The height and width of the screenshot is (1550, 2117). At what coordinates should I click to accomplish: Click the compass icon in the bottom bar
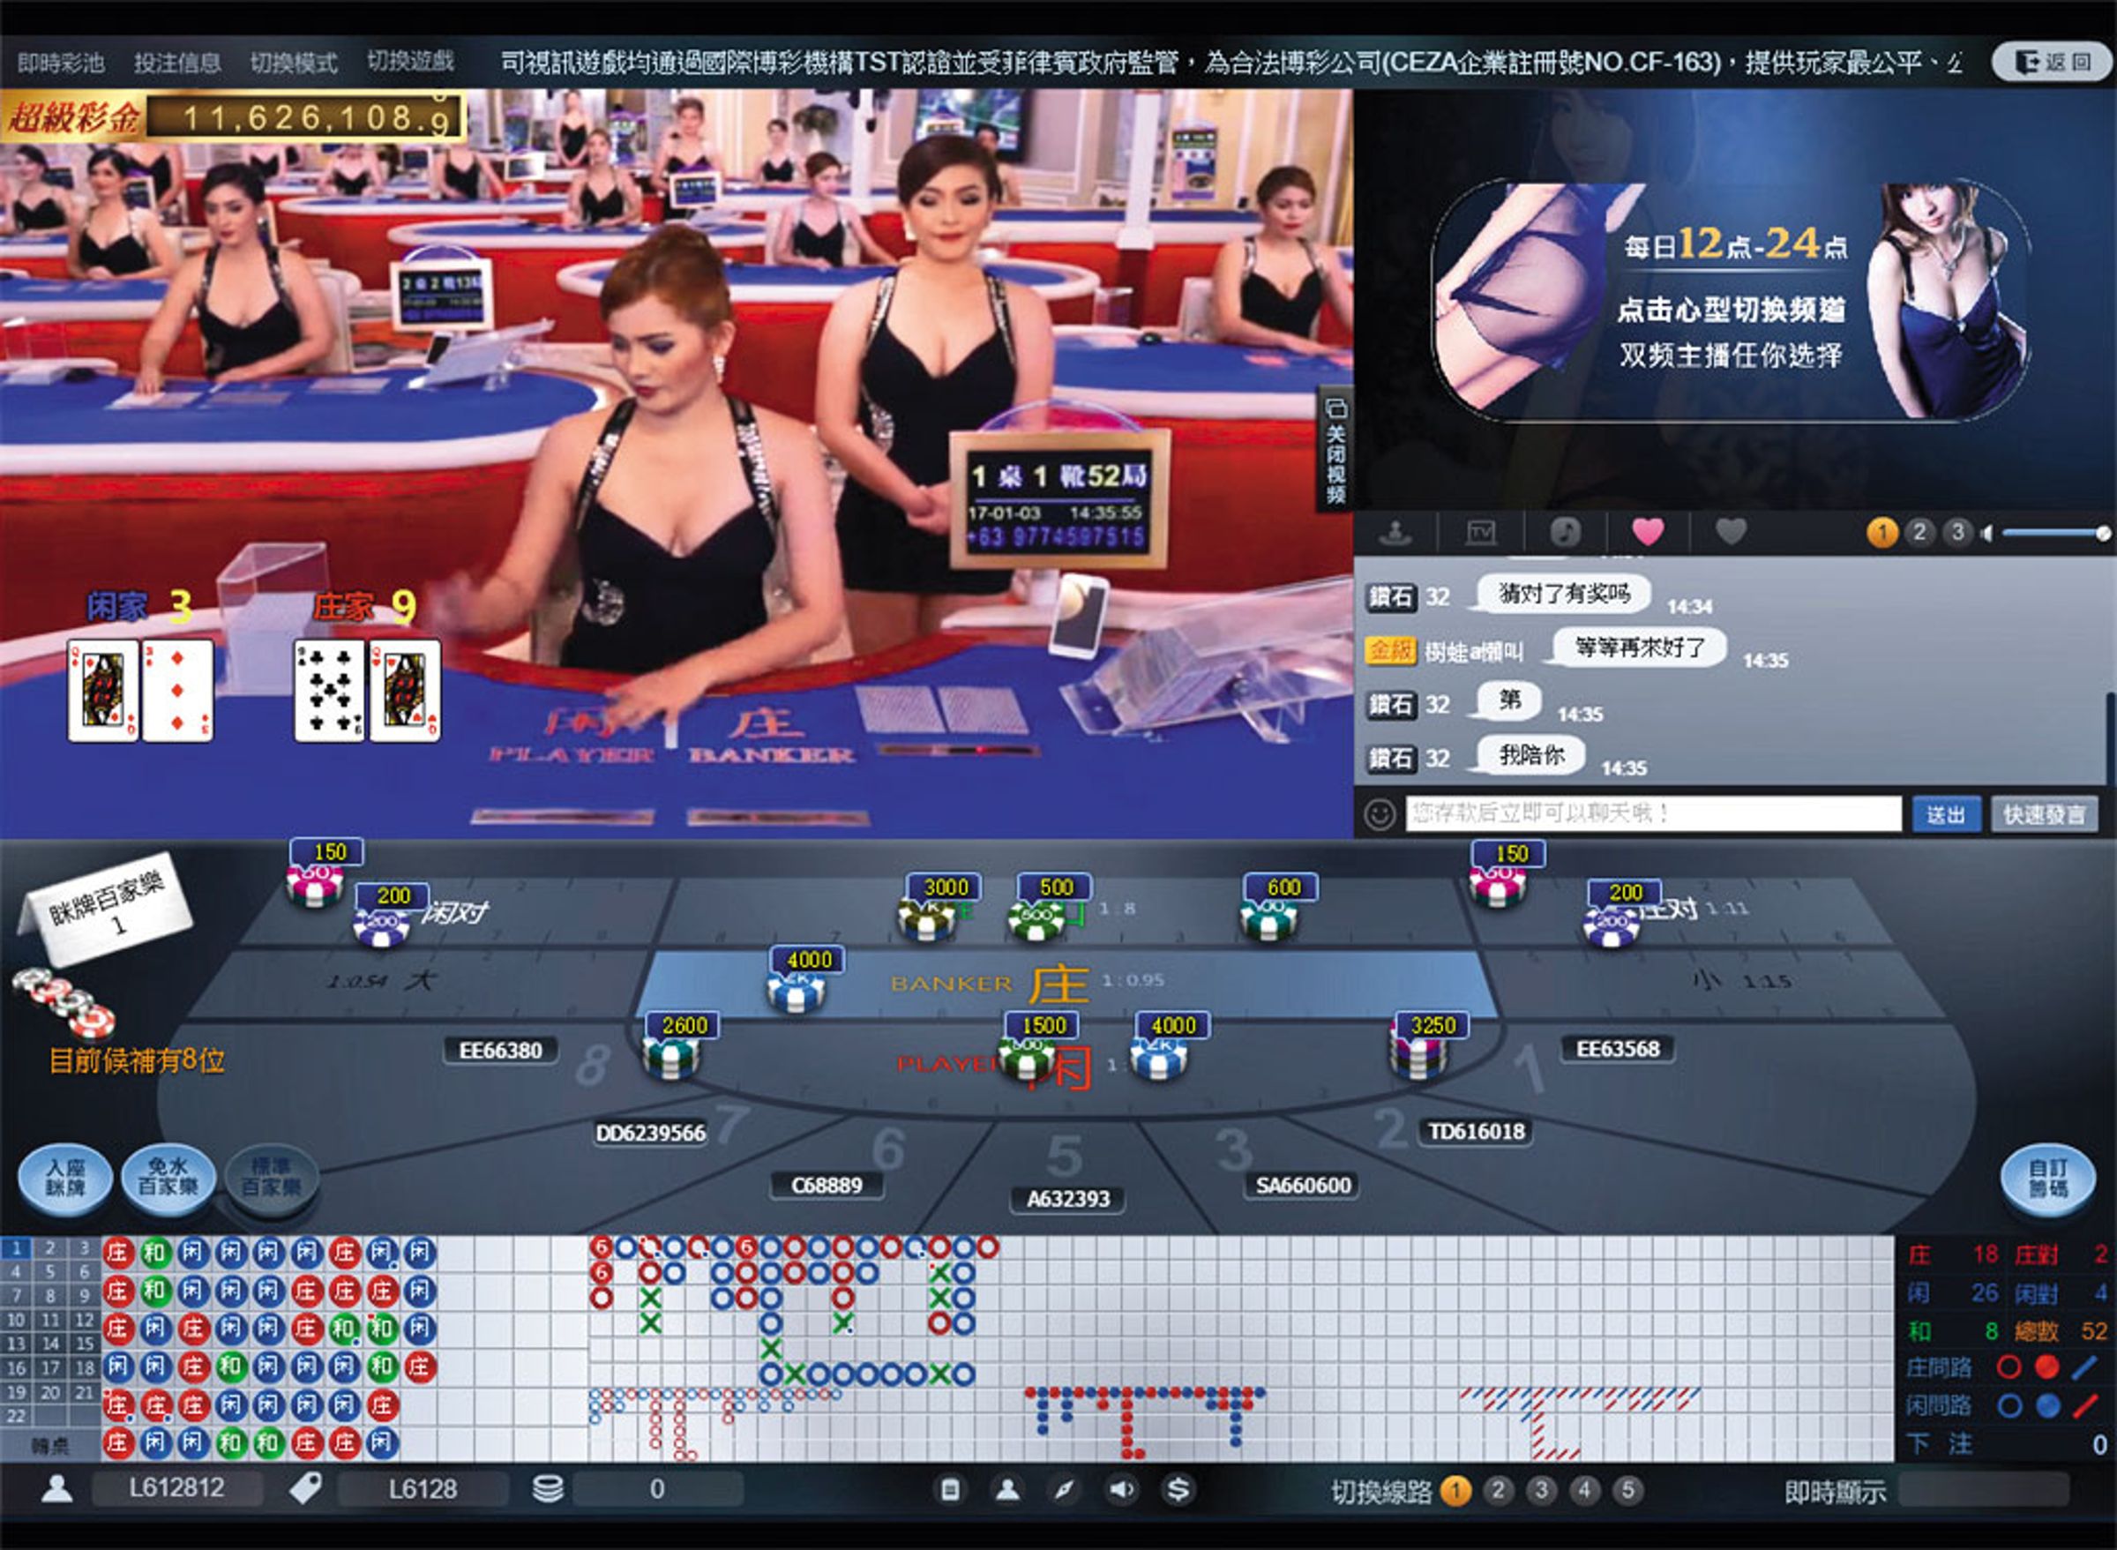(1065, 1490)
